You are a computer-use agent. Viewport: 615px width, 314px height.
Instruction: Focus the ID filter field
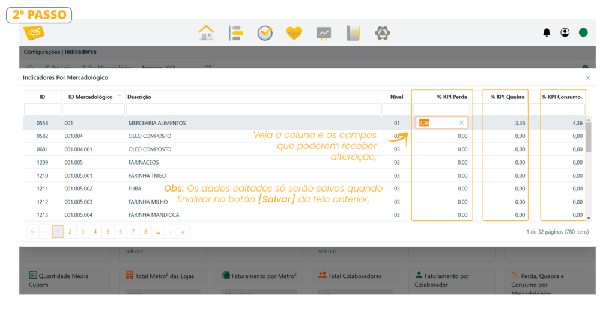coord(43,110)
